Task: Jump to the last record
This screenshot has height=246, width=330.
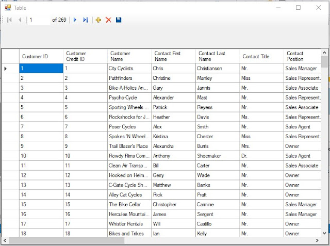Action: tap(86, 20)
